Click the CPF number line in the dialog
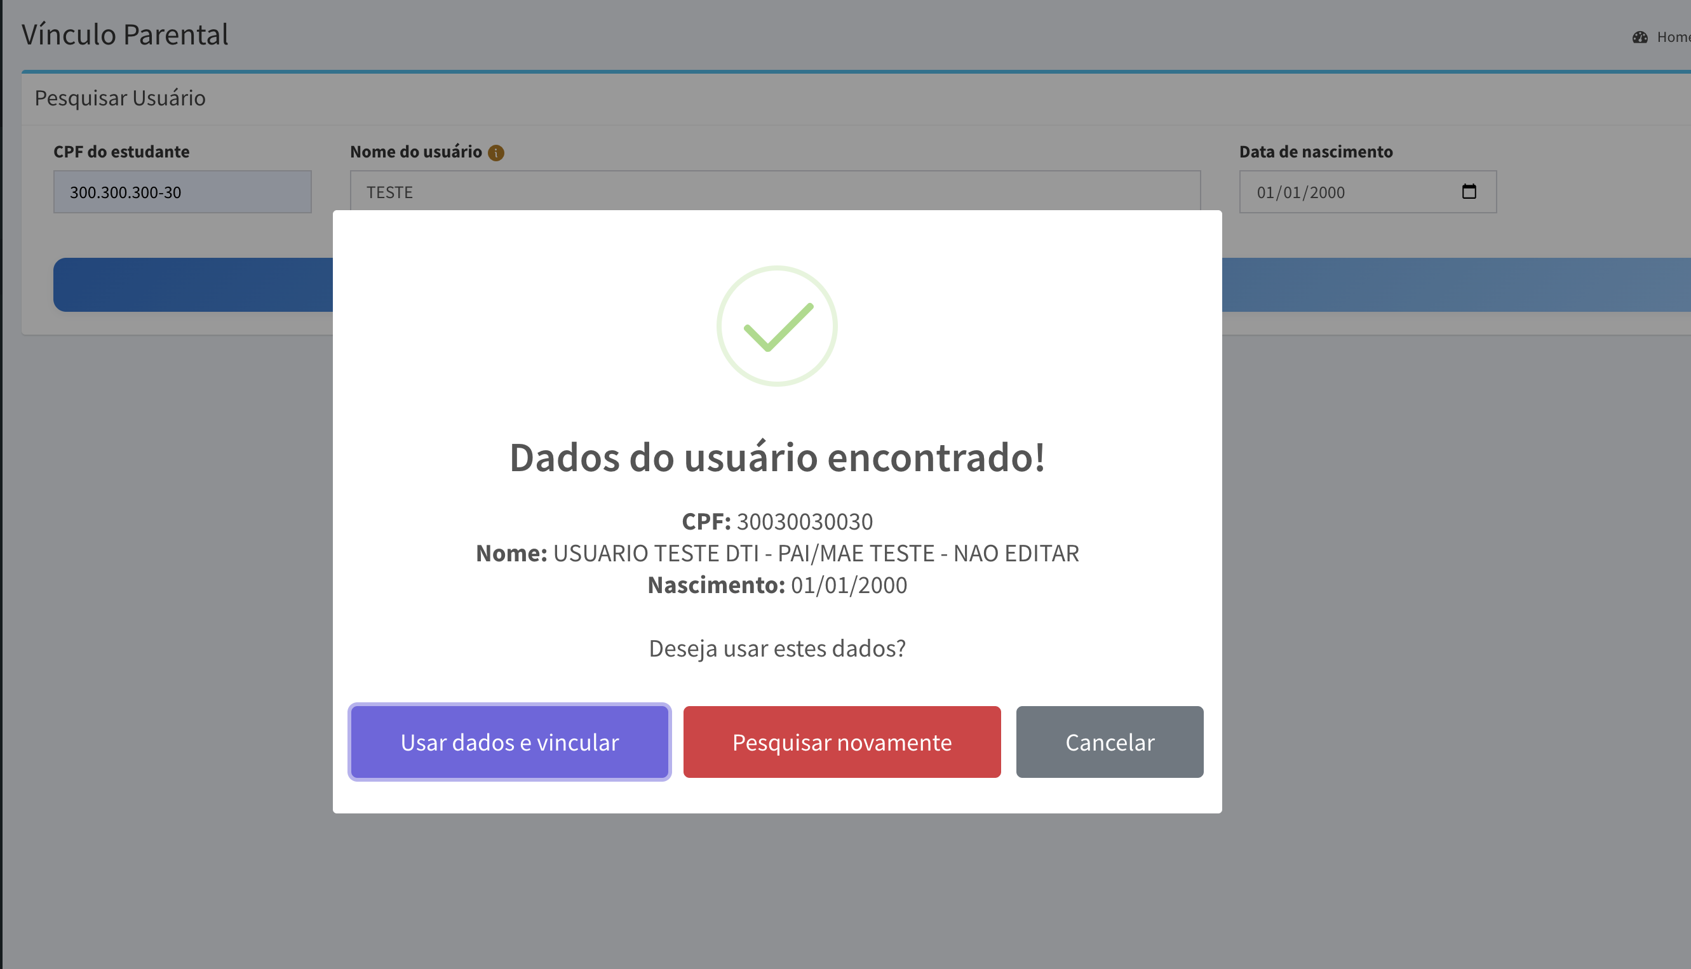This screenshot has height=969, width=1691. point(777,522)
